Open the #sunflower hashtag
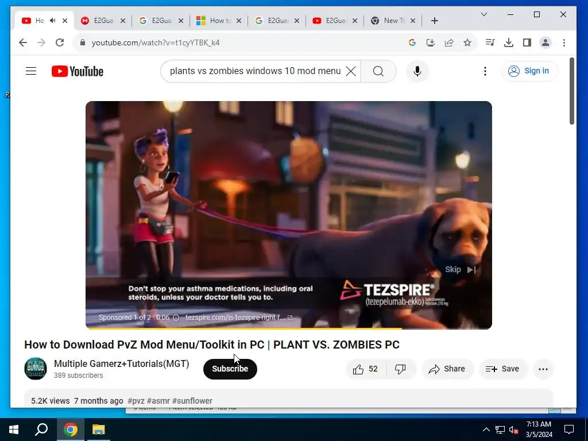 [x=192, y=400]
